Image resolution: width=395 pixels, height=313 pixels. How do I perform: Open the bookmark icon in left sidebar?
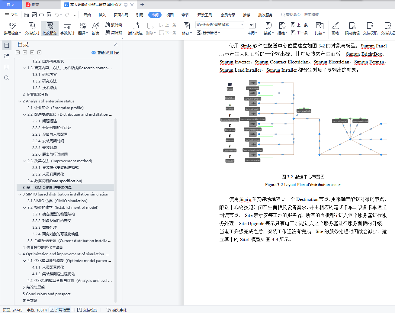7,67
